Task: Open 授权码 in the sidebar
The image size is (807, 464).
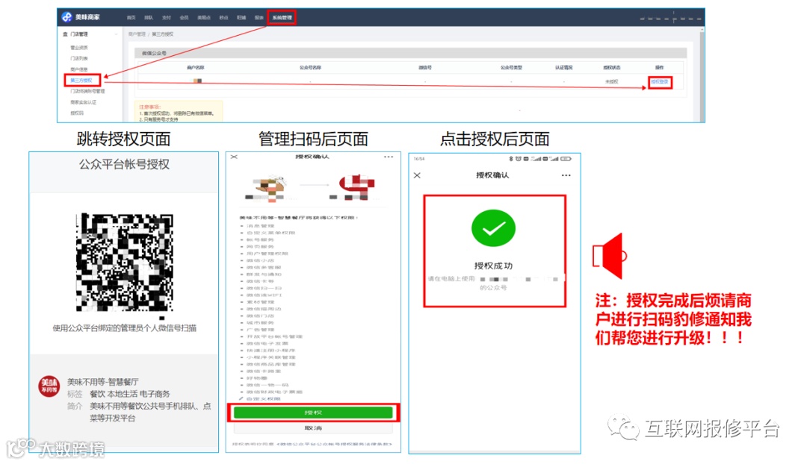Action: pyautogui.click(x=77, y=113)
